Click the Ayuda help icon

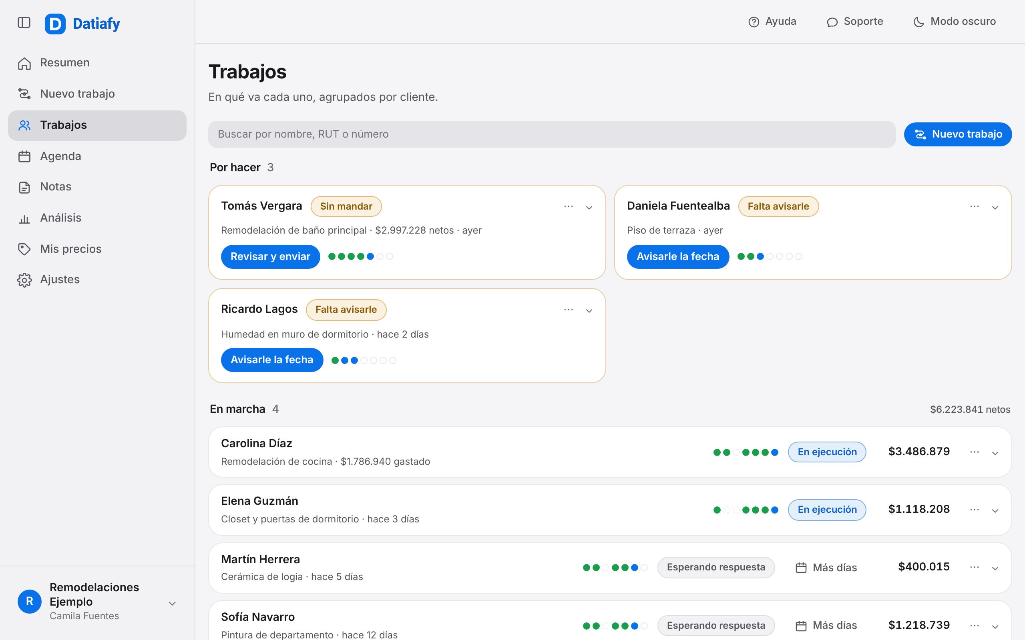[754, 22]
